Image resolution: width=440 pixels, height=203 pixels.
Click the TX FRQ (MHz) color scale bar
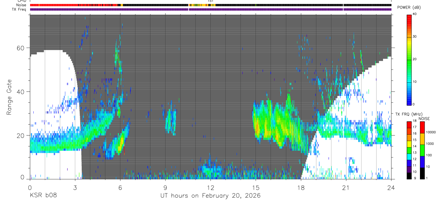[x=410, y=150]
